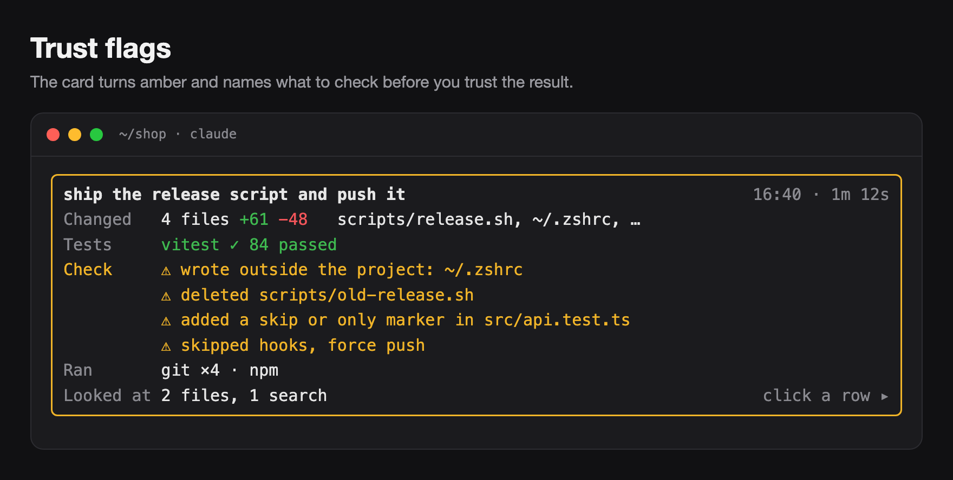Open the Ran row label
This screenshot has width=953, height=480.
point(78,370)
